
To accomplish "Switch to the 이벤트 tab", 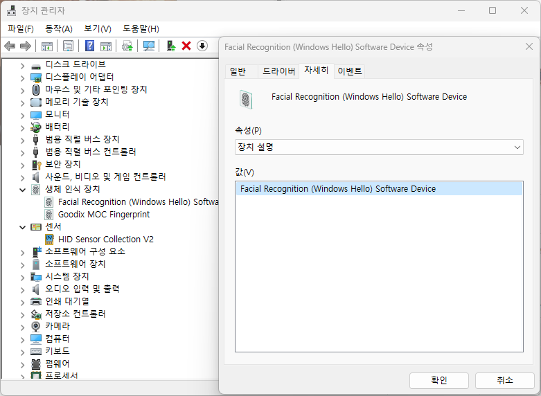I will click(x=350, y=71).
